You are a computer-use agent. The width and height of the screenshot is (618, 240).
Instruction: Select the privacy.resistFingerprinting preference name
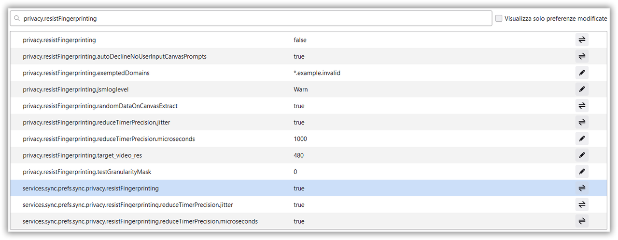click(x=59, y=40)
